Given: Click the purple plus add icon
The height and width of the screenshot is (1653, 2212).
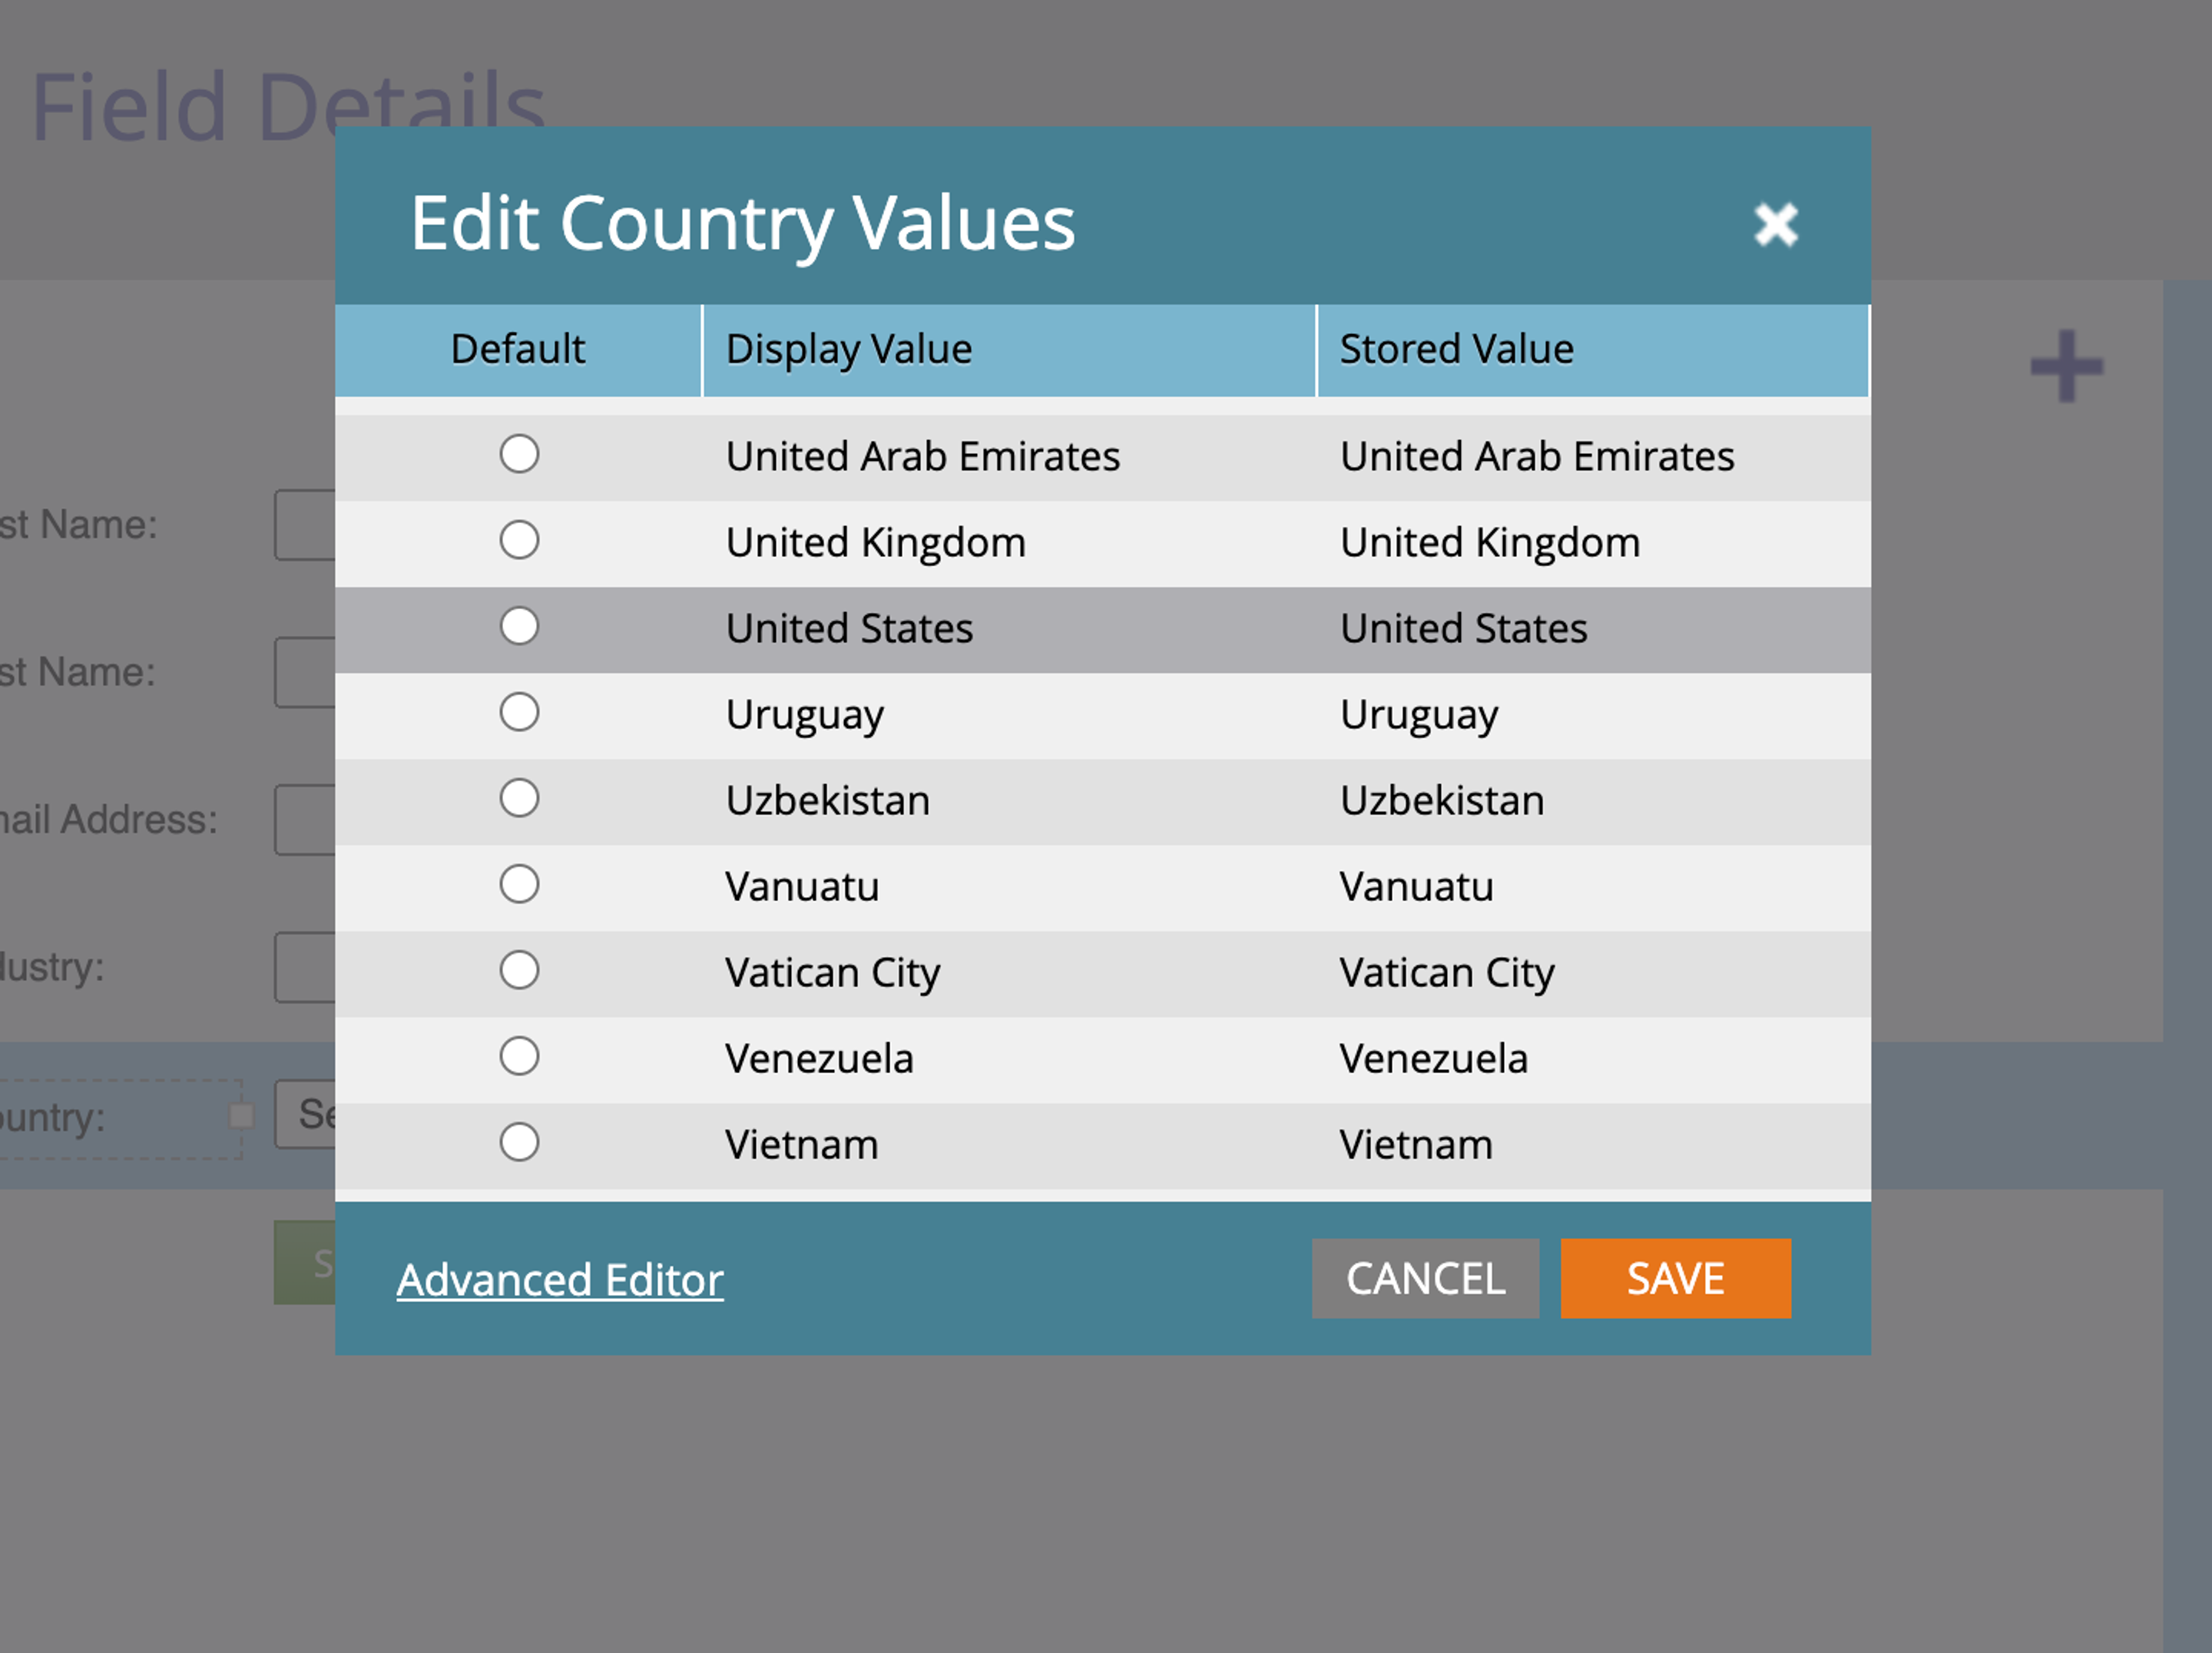Looking at the screenshot, I should [x=2066, y=366].
